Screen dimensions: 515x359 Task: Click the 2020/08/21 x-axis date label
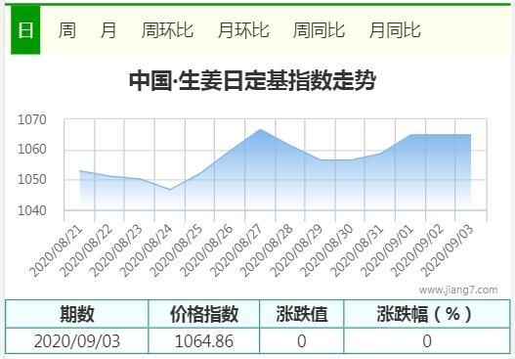coord(56,250)
